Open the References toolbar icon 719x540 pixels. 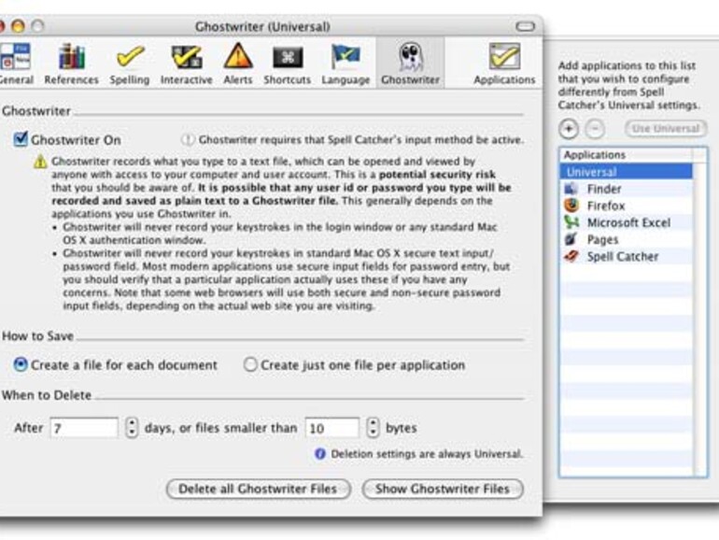point(72,57)
